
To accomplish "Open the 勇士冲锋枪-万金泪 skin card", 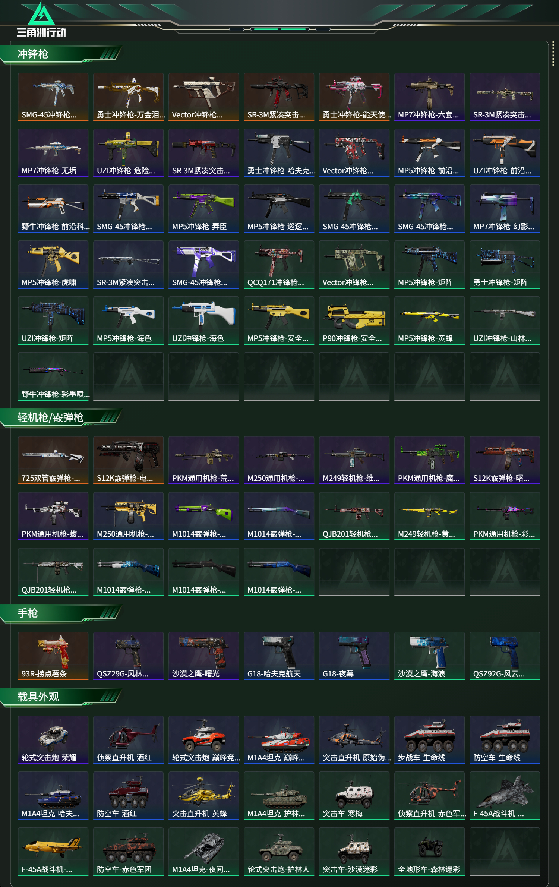I will [128, 97].
